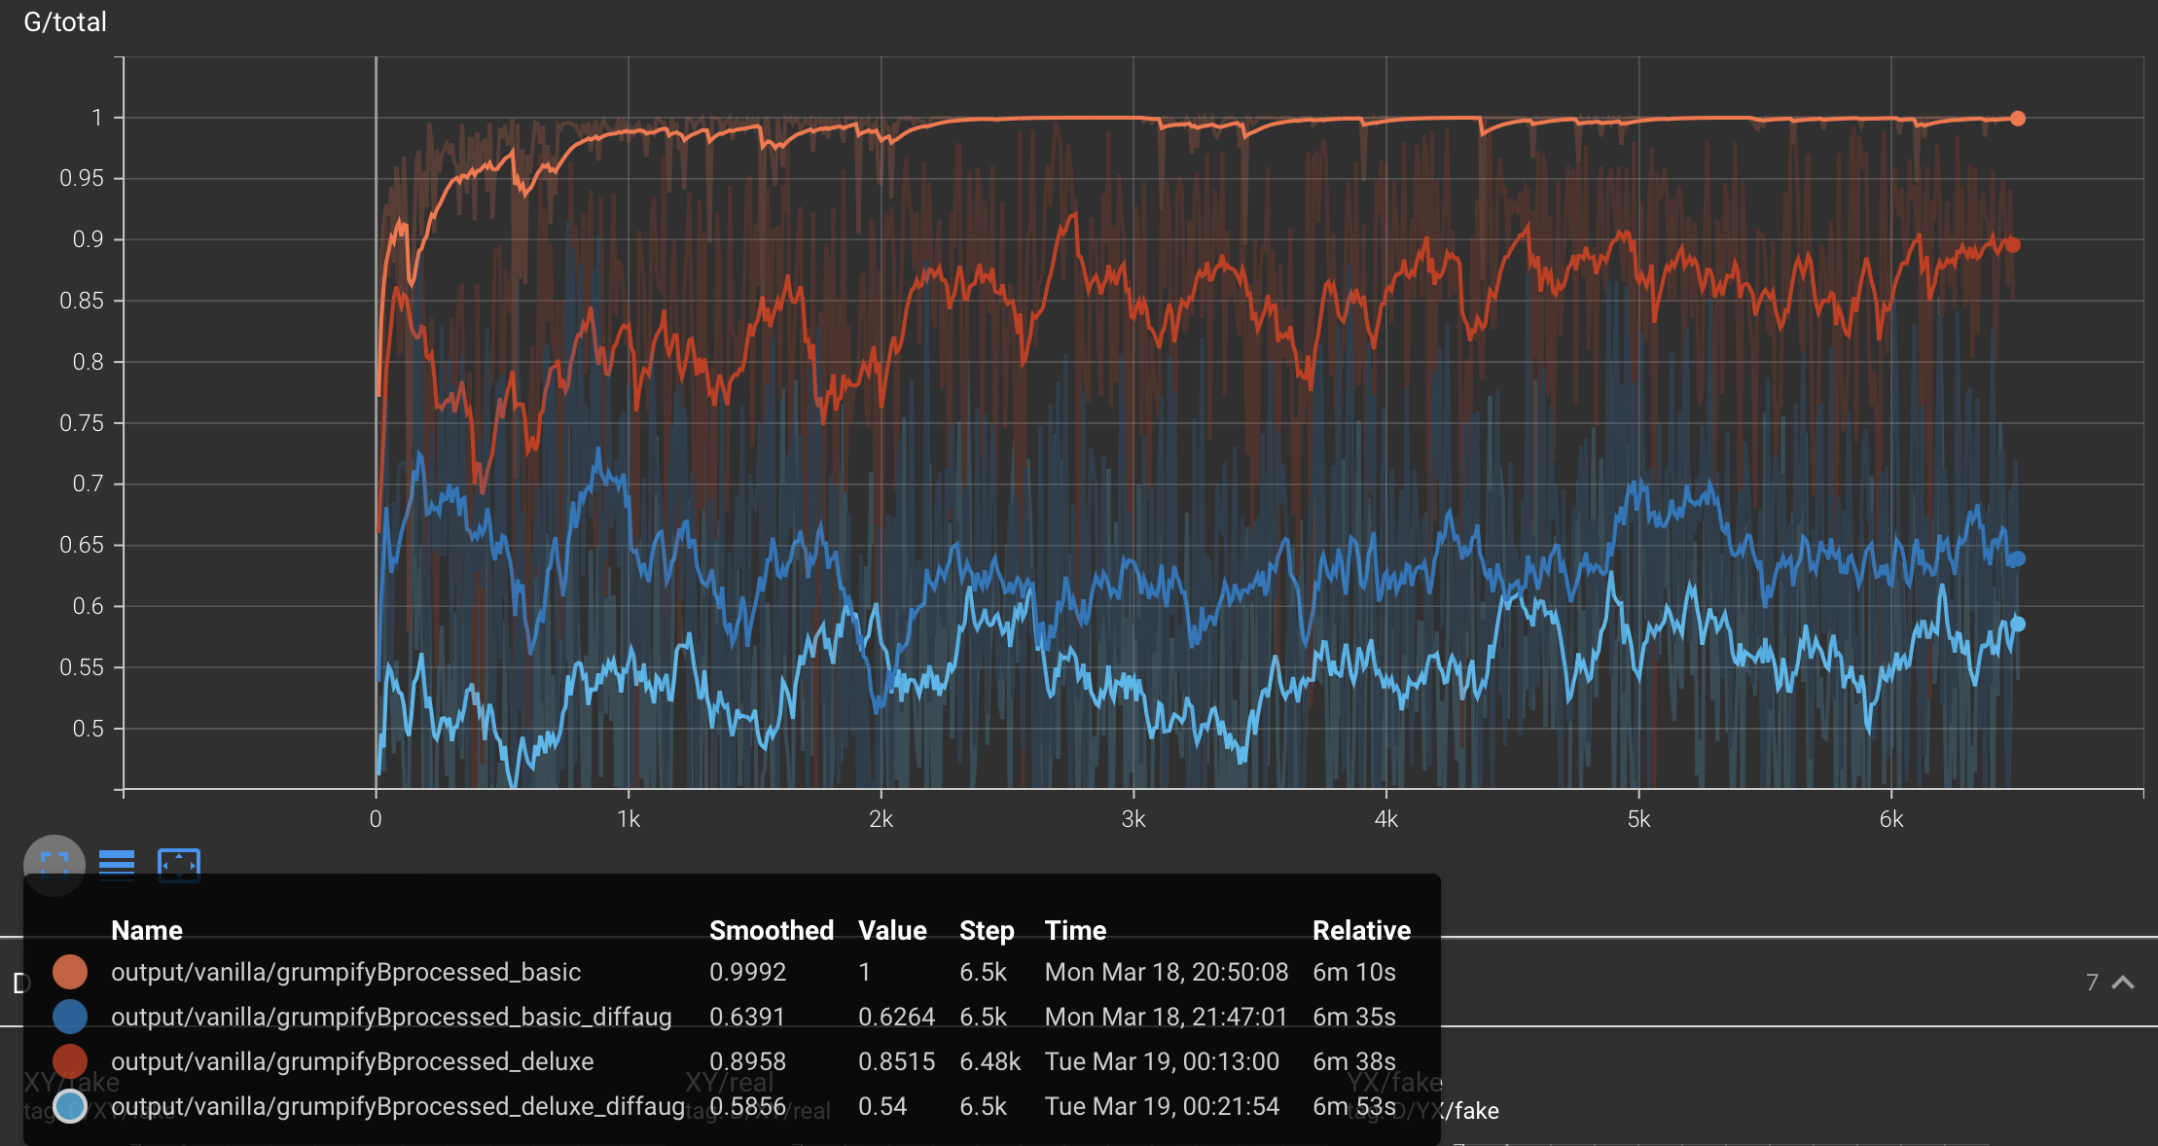The height and width of the screenshot is (1146, 2158).
Task: Toggle the full-size chart expand icon
Action: click(x=54, y=864)
